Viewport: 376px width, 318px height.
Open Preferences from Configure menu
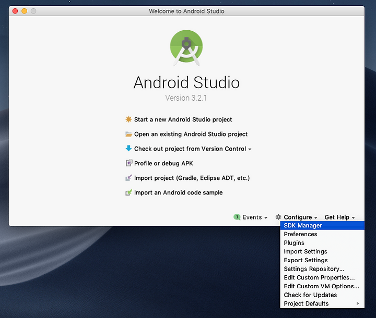coord(322,234)
